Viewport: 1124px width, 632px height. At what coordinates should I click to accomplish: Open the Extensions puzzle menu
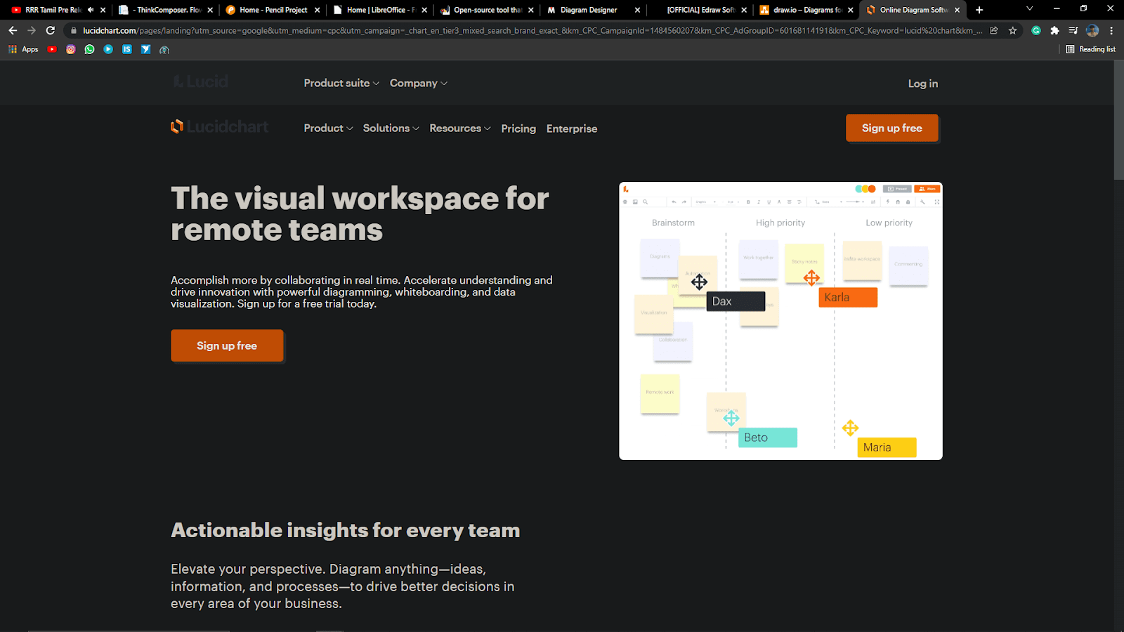[x=1054, y=30]
